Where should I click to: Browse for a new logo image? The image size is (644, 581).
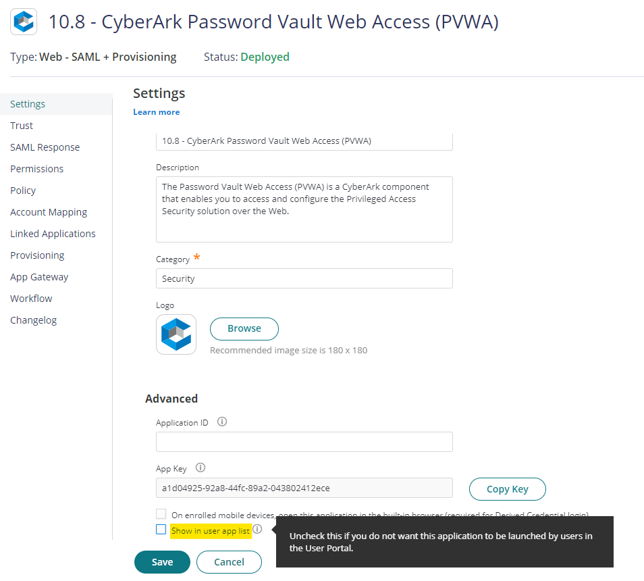click(244, 328)
